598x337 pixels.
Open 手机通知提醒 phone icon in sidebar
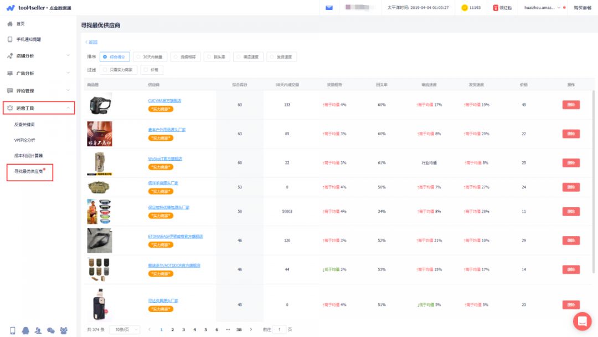point(10,39)
